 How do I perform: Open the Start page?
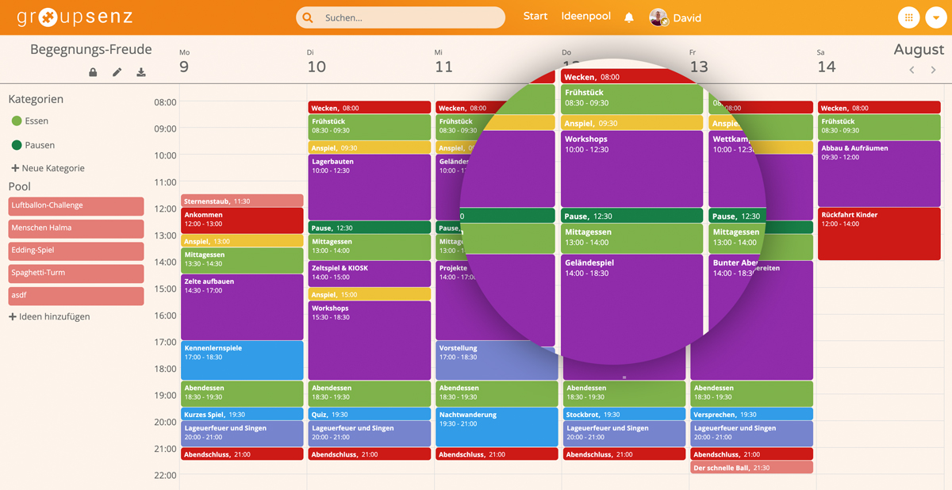coord(535,16)
